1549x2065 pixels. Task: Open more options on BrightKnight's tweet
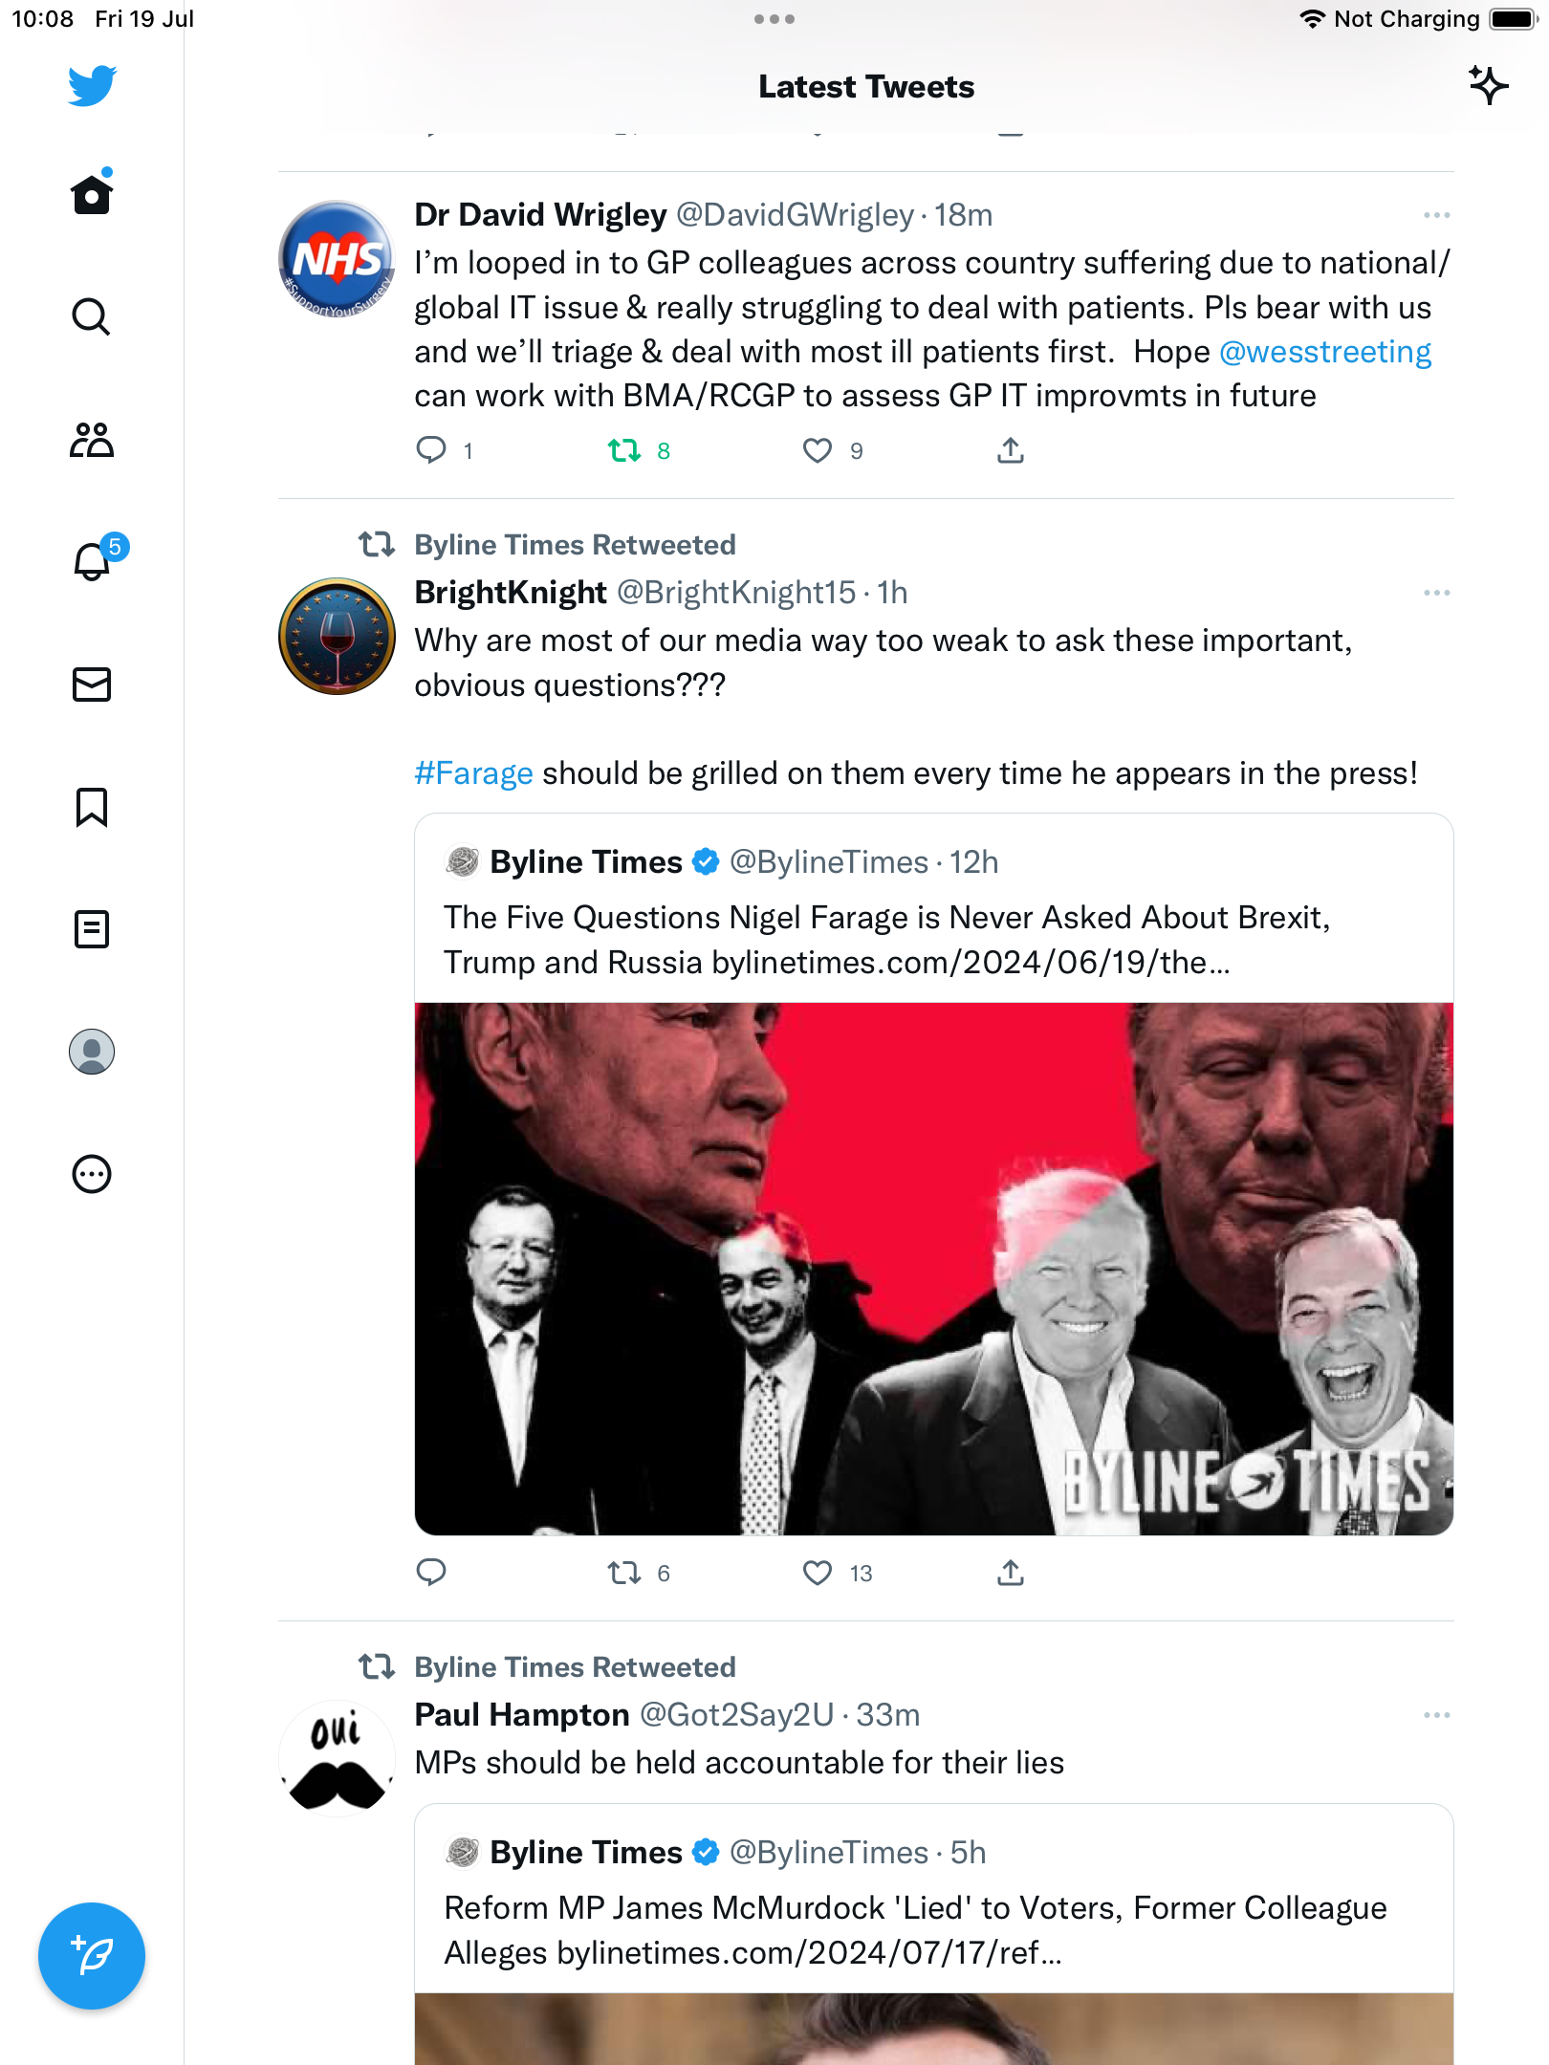1436,593
